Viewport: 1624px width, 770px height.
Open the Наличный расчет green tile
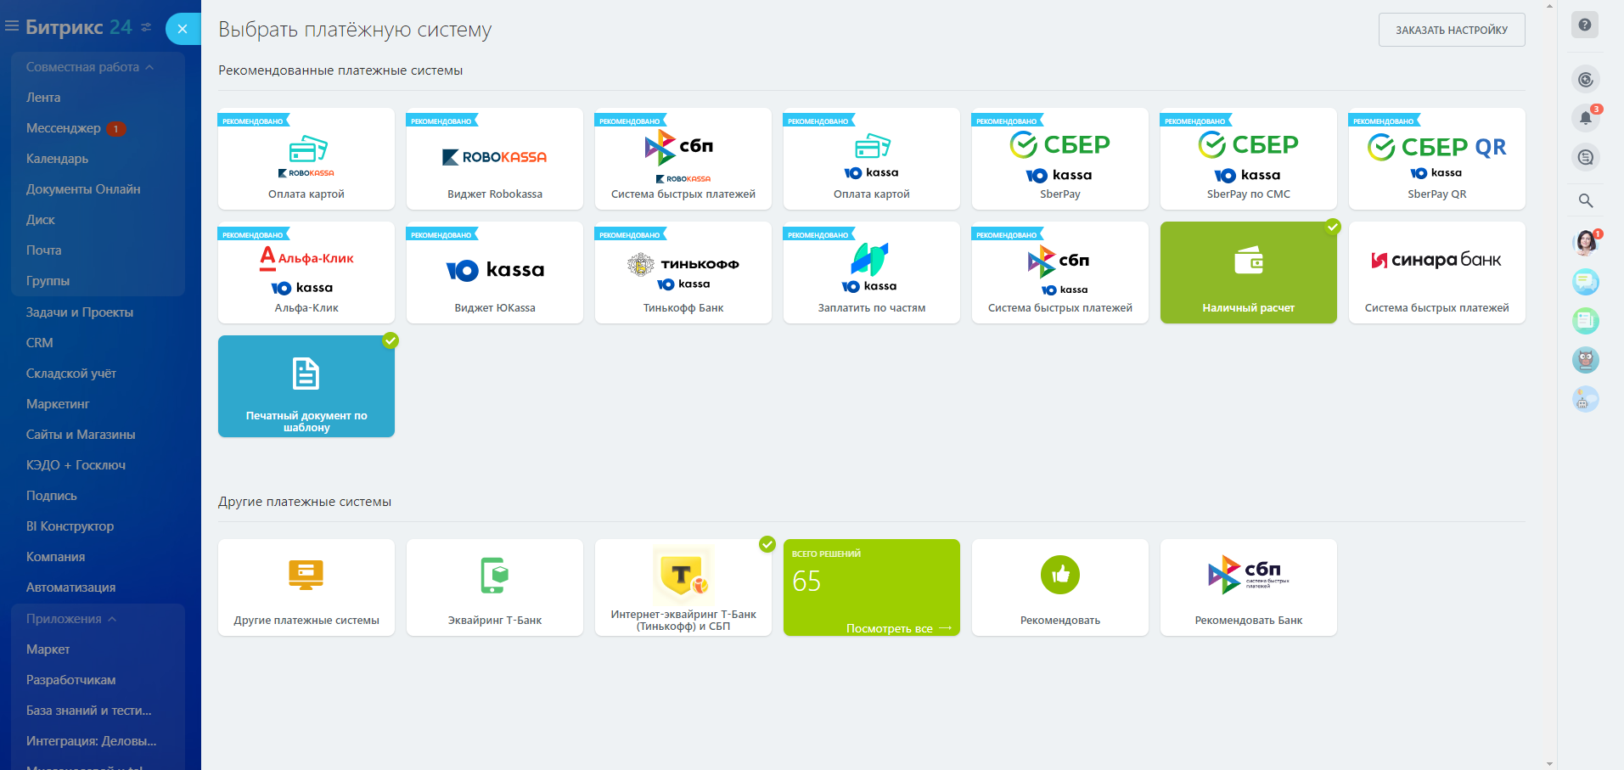click(x=1249, y=273)
